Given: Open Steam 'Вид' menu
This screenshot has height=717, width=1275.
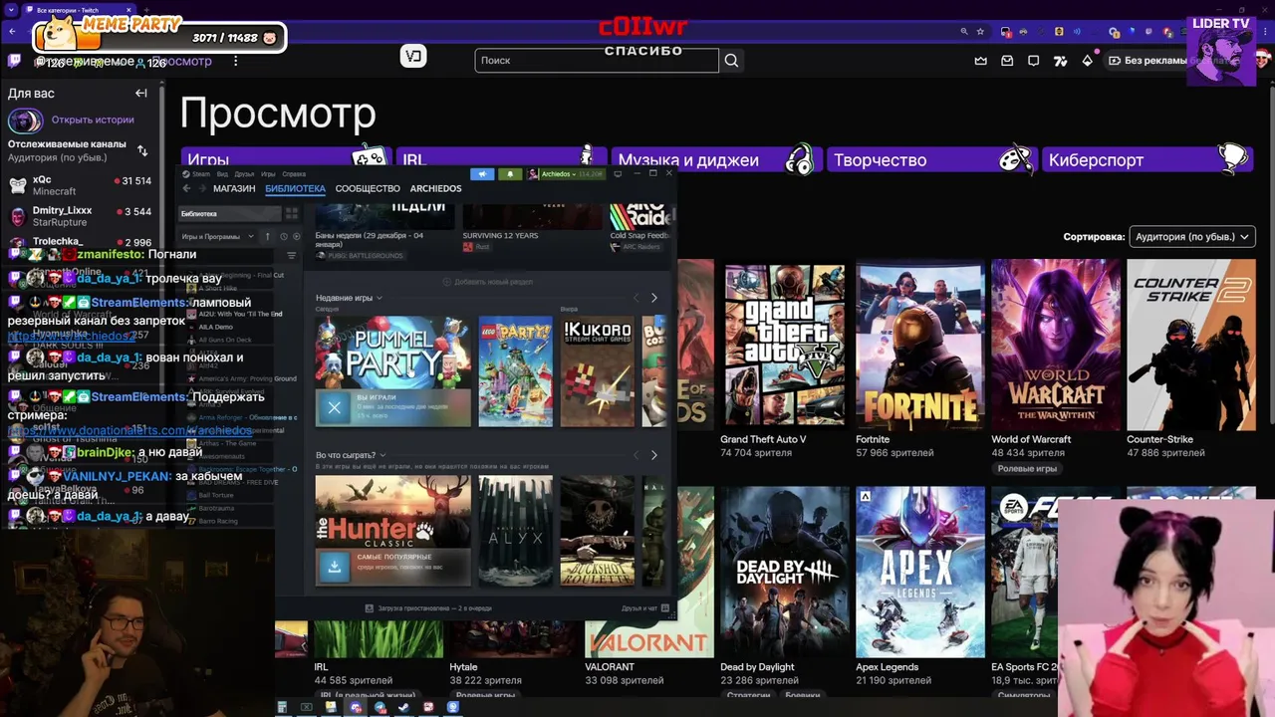Looking at the screenshot, I should 223,174.
